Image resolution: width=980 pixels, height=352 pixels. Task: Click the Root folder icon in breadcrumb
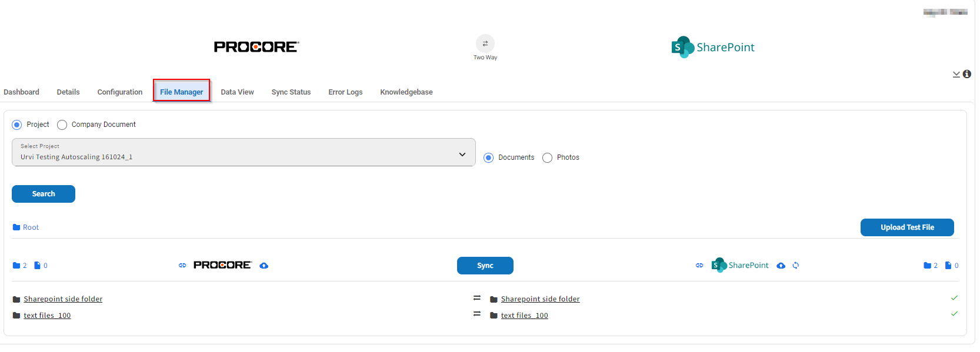[16, 227]
